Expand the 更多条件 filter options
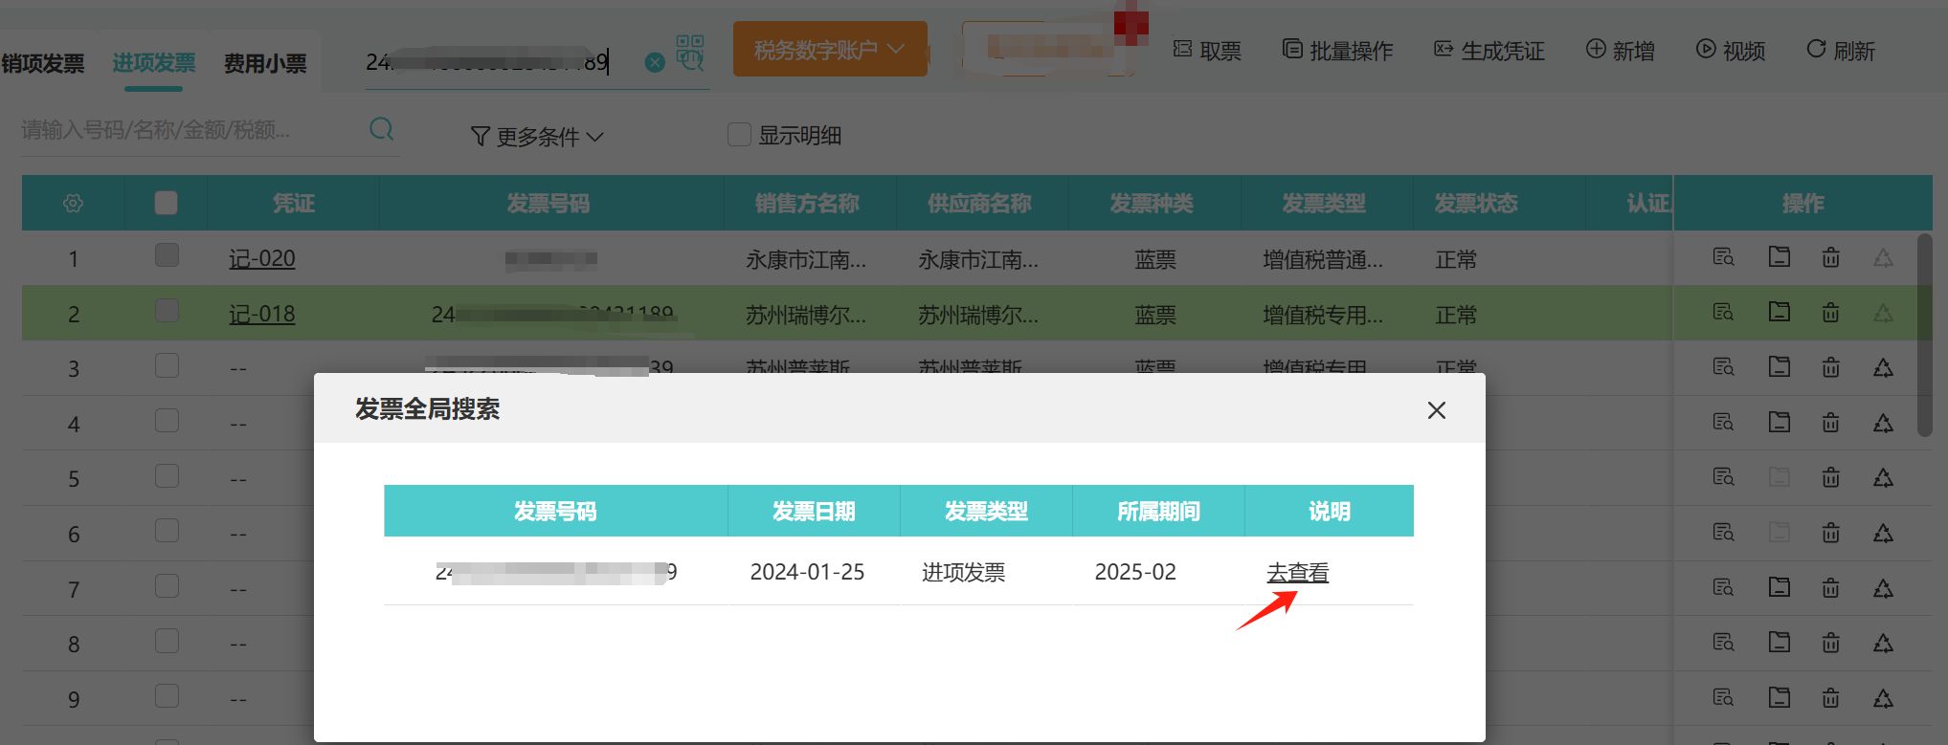The width and height of the screenshot is (1948, 745). click(x=537, y=137)
